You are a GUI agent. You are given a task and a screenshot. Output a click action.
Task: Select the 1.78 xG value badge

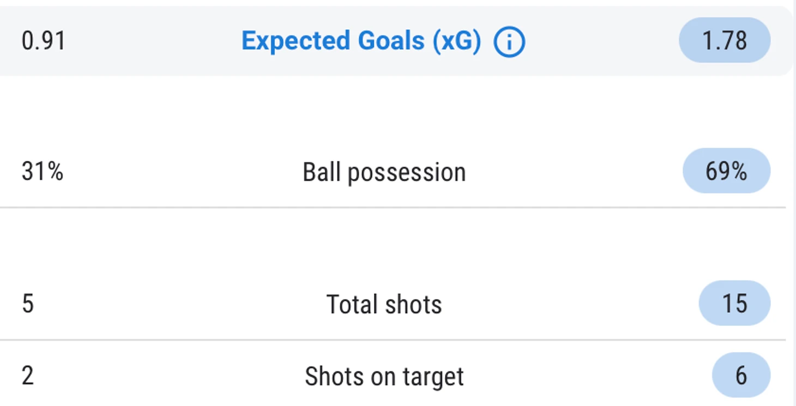coord(725,40)
